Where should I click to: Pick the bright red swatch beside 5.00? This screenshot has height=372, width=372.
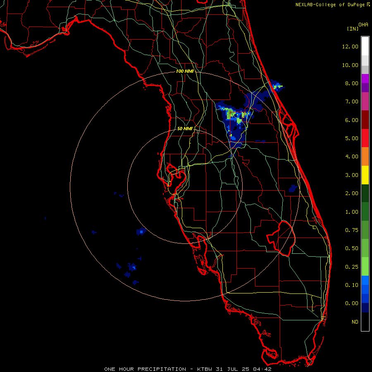(x=365, y=138)
